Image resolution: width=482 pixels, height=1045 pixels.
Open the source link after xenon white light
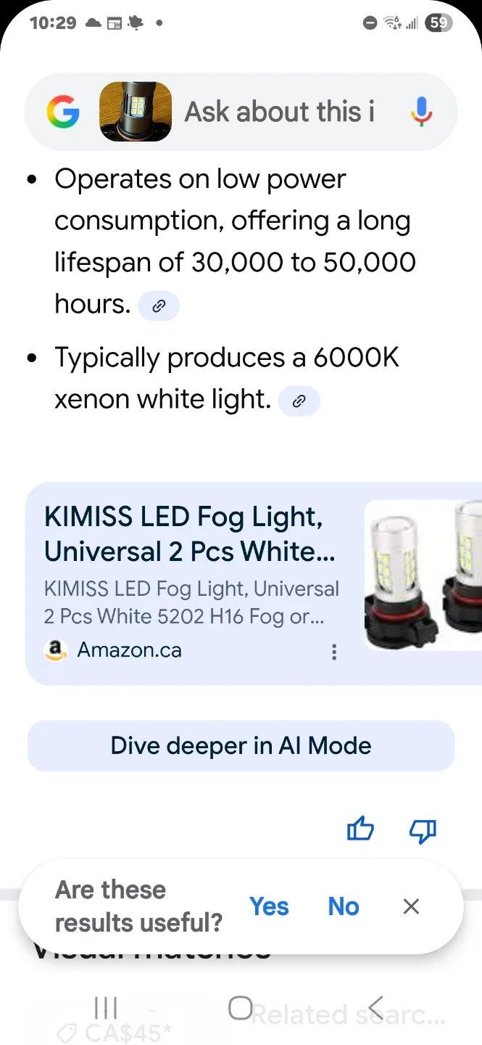pos(299,401)
